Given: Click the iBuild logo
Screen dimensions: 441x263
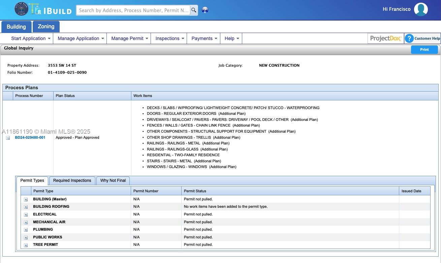Looking at the screenshot, I should click(x=51, y=9).
